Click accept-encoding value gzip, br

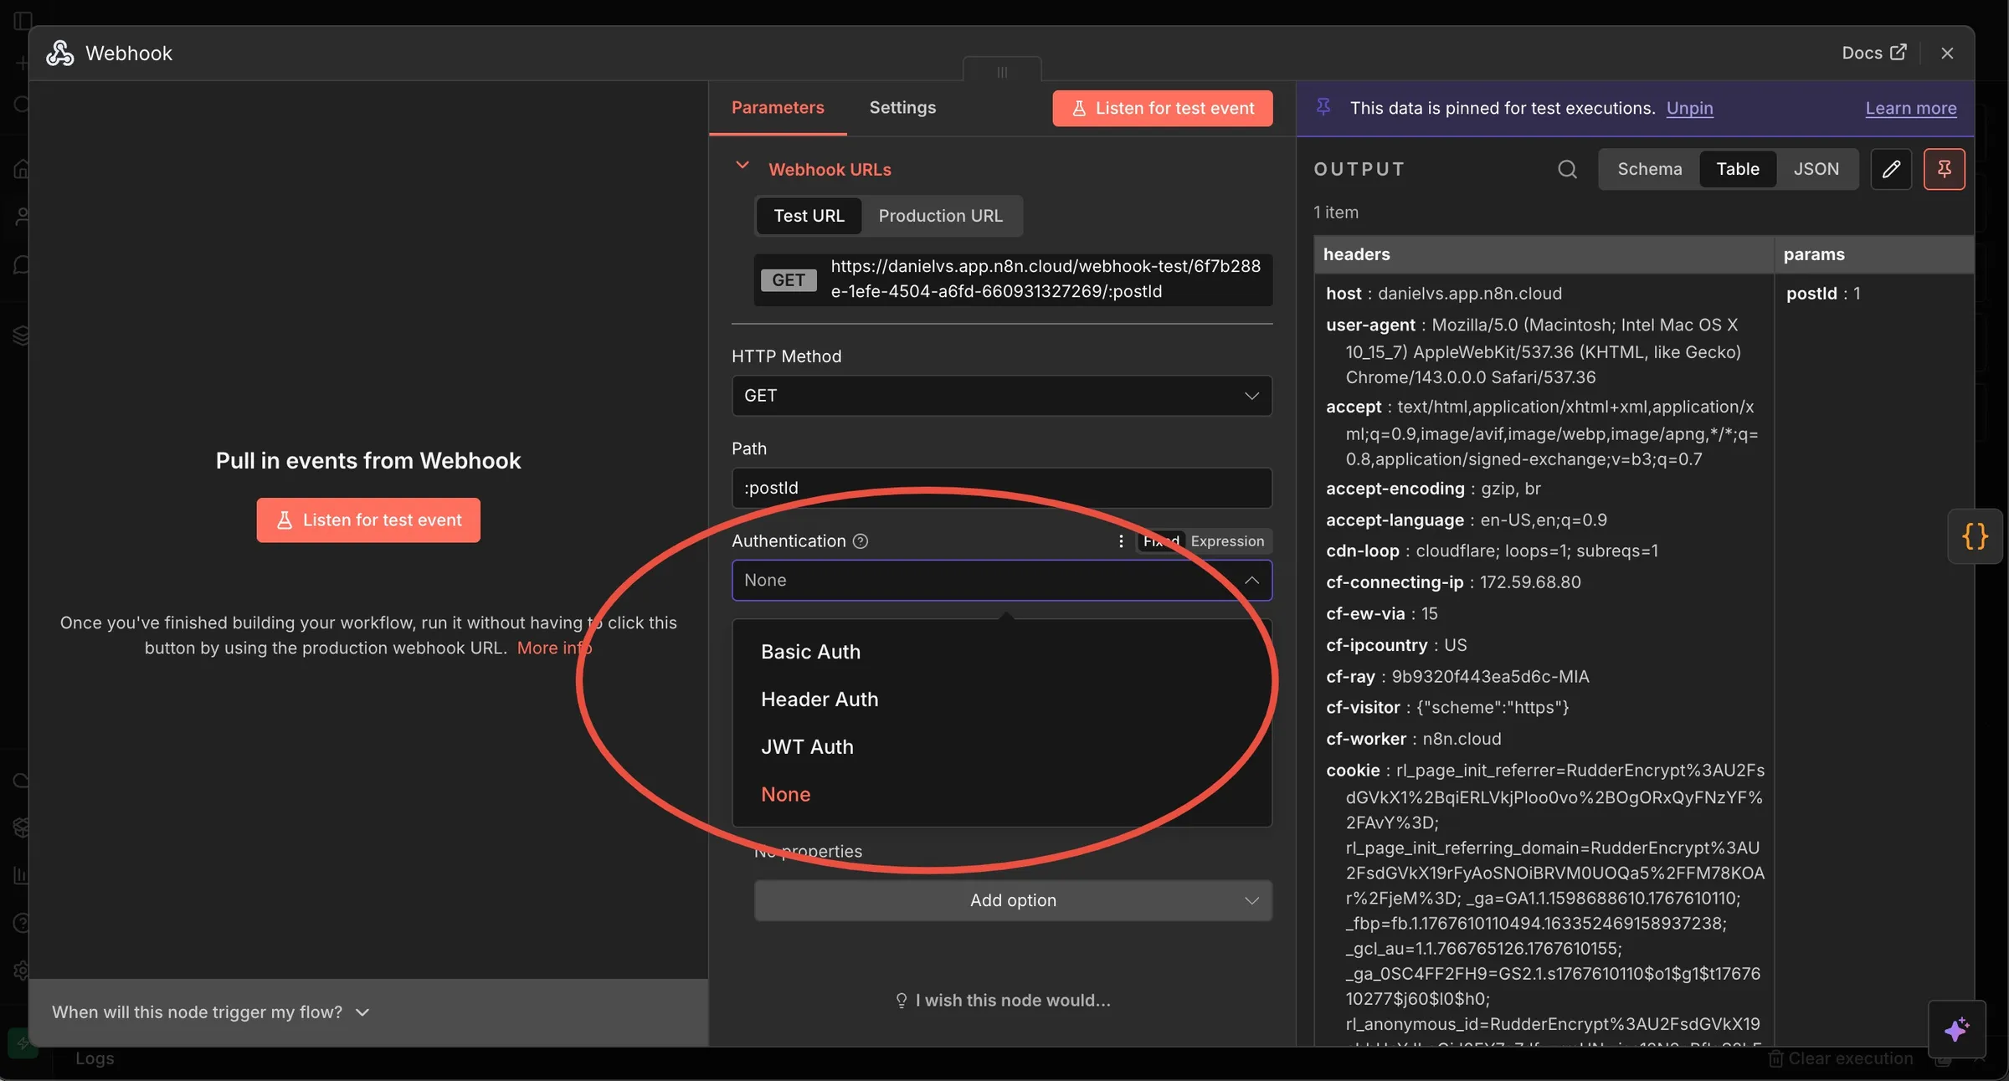coord(1510,489)
